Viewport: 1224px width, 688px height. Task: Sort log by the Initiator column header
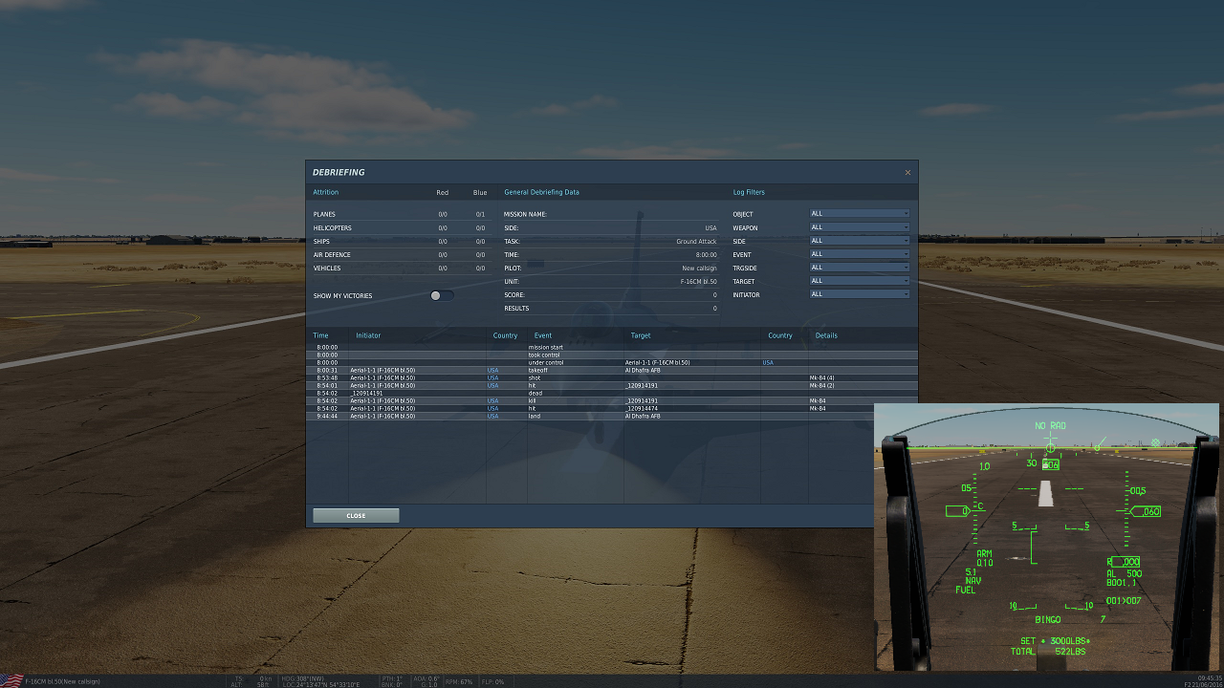pos(368,335)
